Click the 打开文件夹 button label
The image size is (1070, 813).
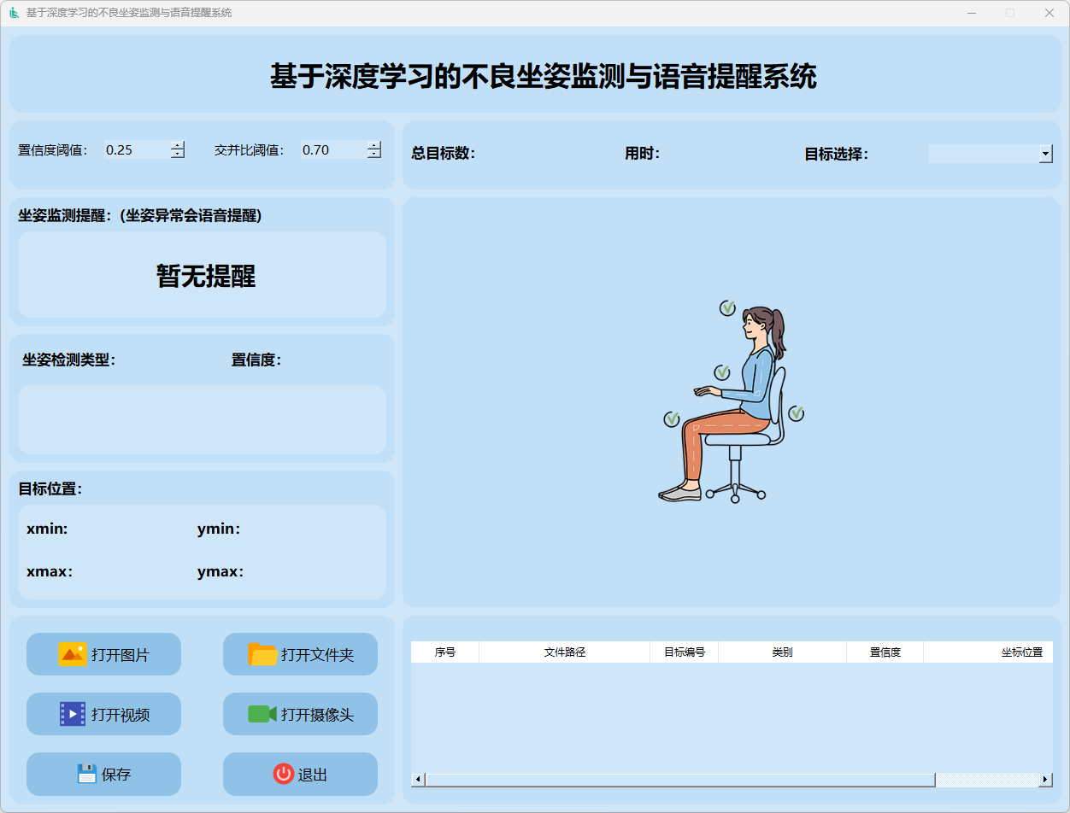317,655
